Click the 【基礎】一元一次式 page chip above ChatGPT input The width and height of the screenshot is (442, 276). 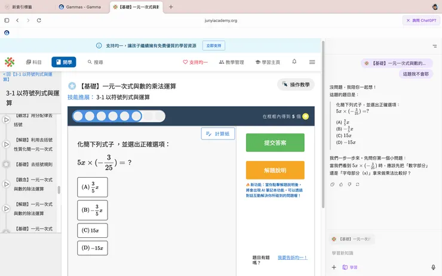(352, 239)
